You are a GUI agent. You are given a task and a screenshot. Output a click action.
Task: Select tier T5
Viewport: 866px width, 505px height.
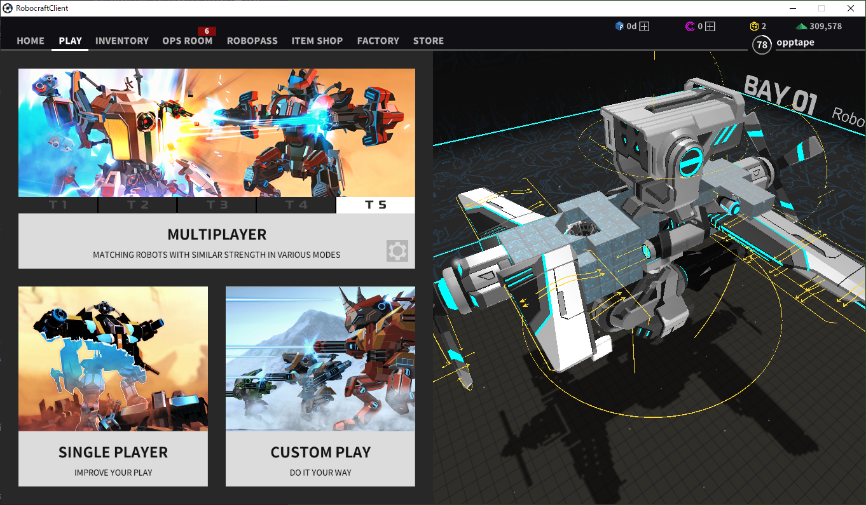[376, 205]
